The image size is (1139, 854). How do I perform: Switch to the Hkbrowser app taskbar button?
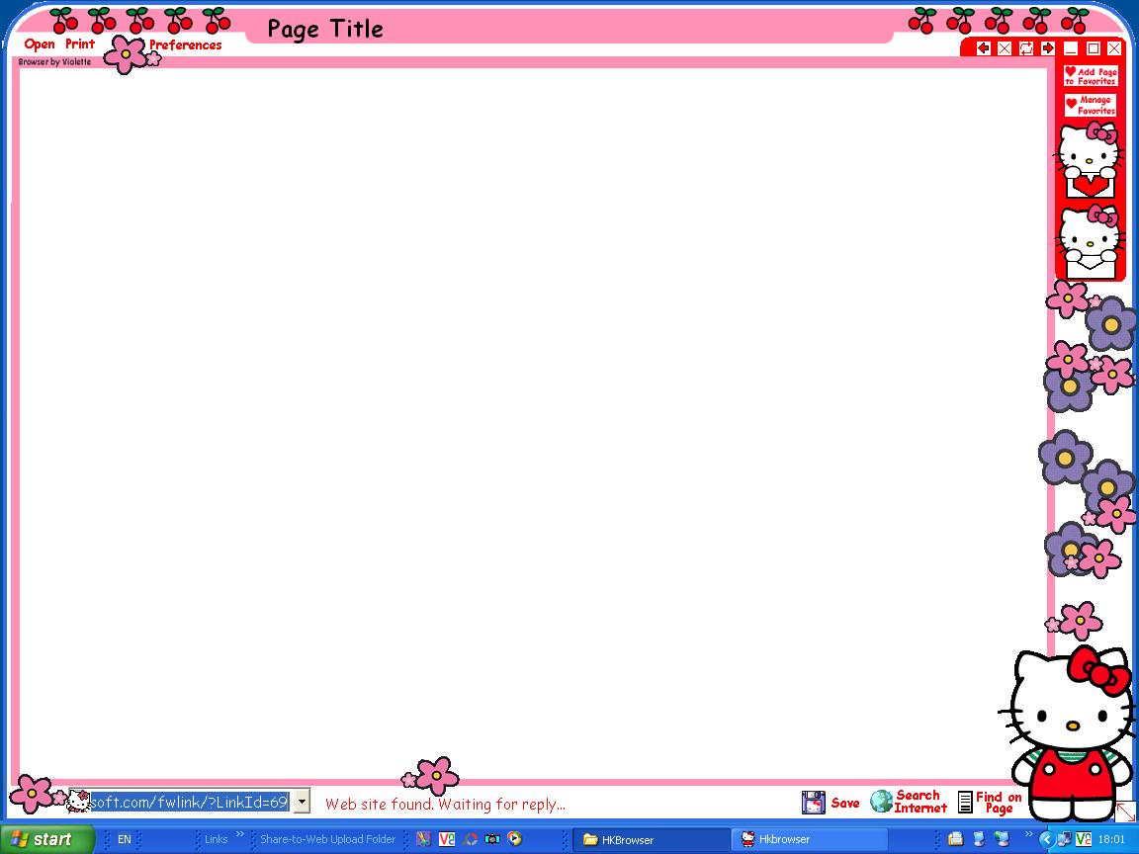(x=808, y=839)
